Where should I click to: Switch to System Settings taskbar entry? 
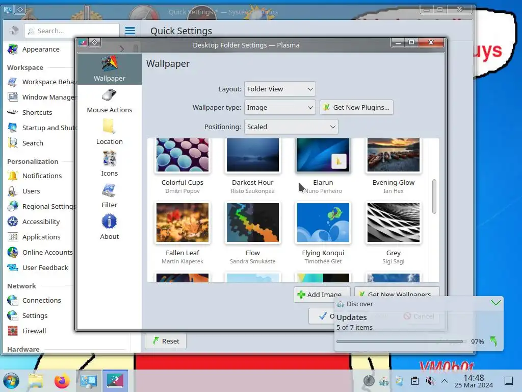point(89,380)
